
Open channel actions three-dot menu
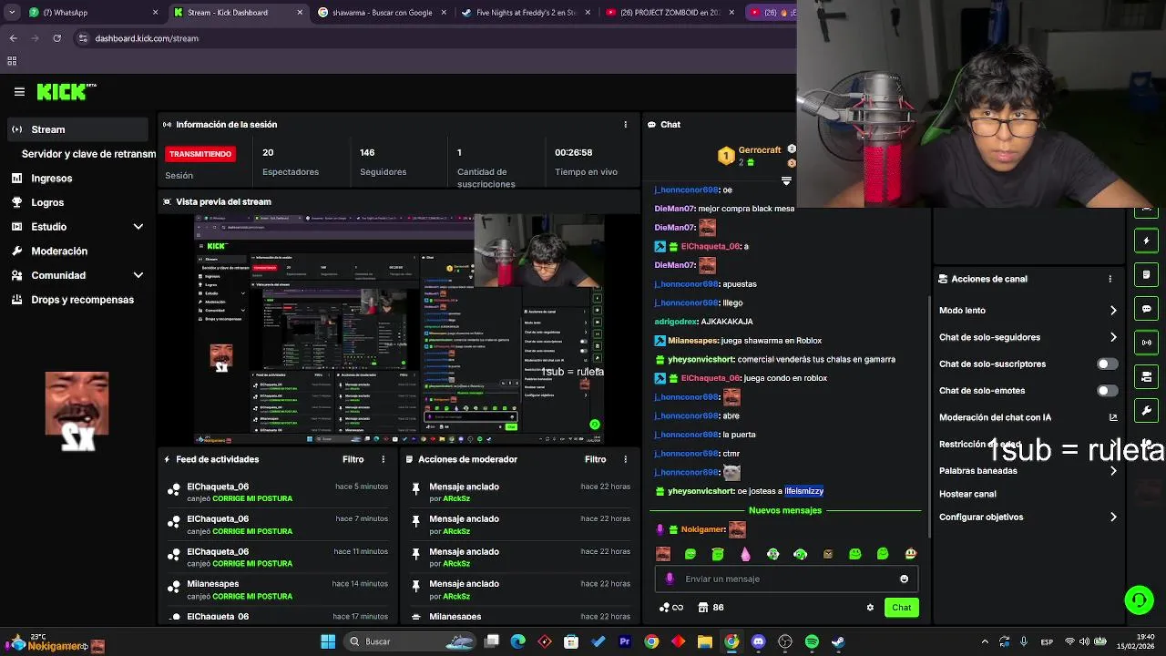coord(1110,279)
